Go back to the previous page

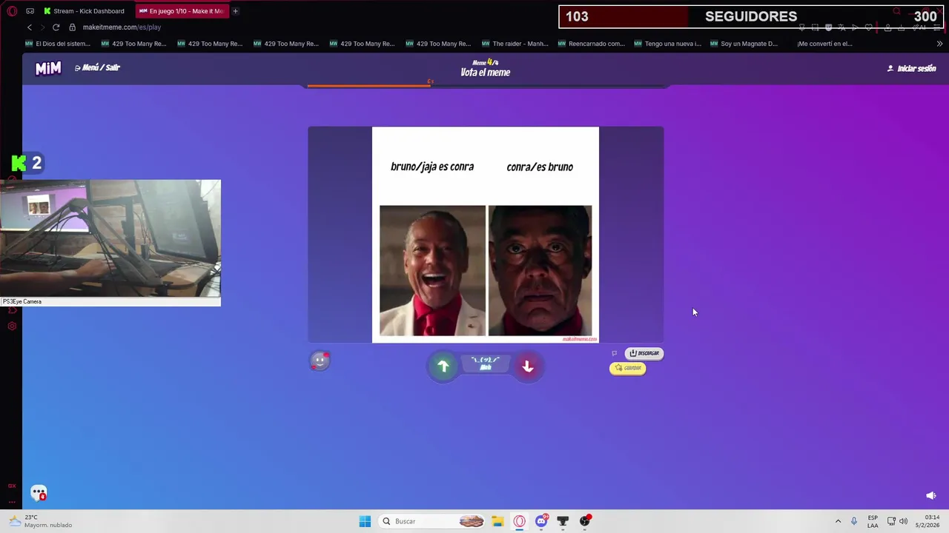click(30, 27)
